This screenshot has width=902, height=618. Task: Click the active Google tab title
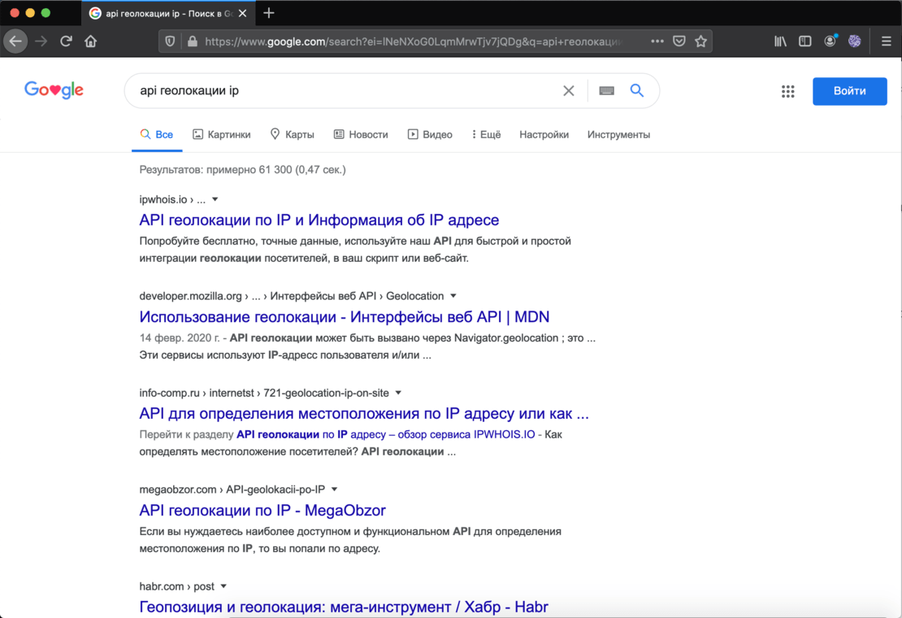tap(169, 13)
